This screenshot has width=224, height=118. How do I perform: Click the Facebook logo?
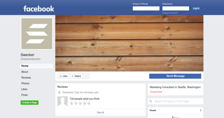[39, 9]
